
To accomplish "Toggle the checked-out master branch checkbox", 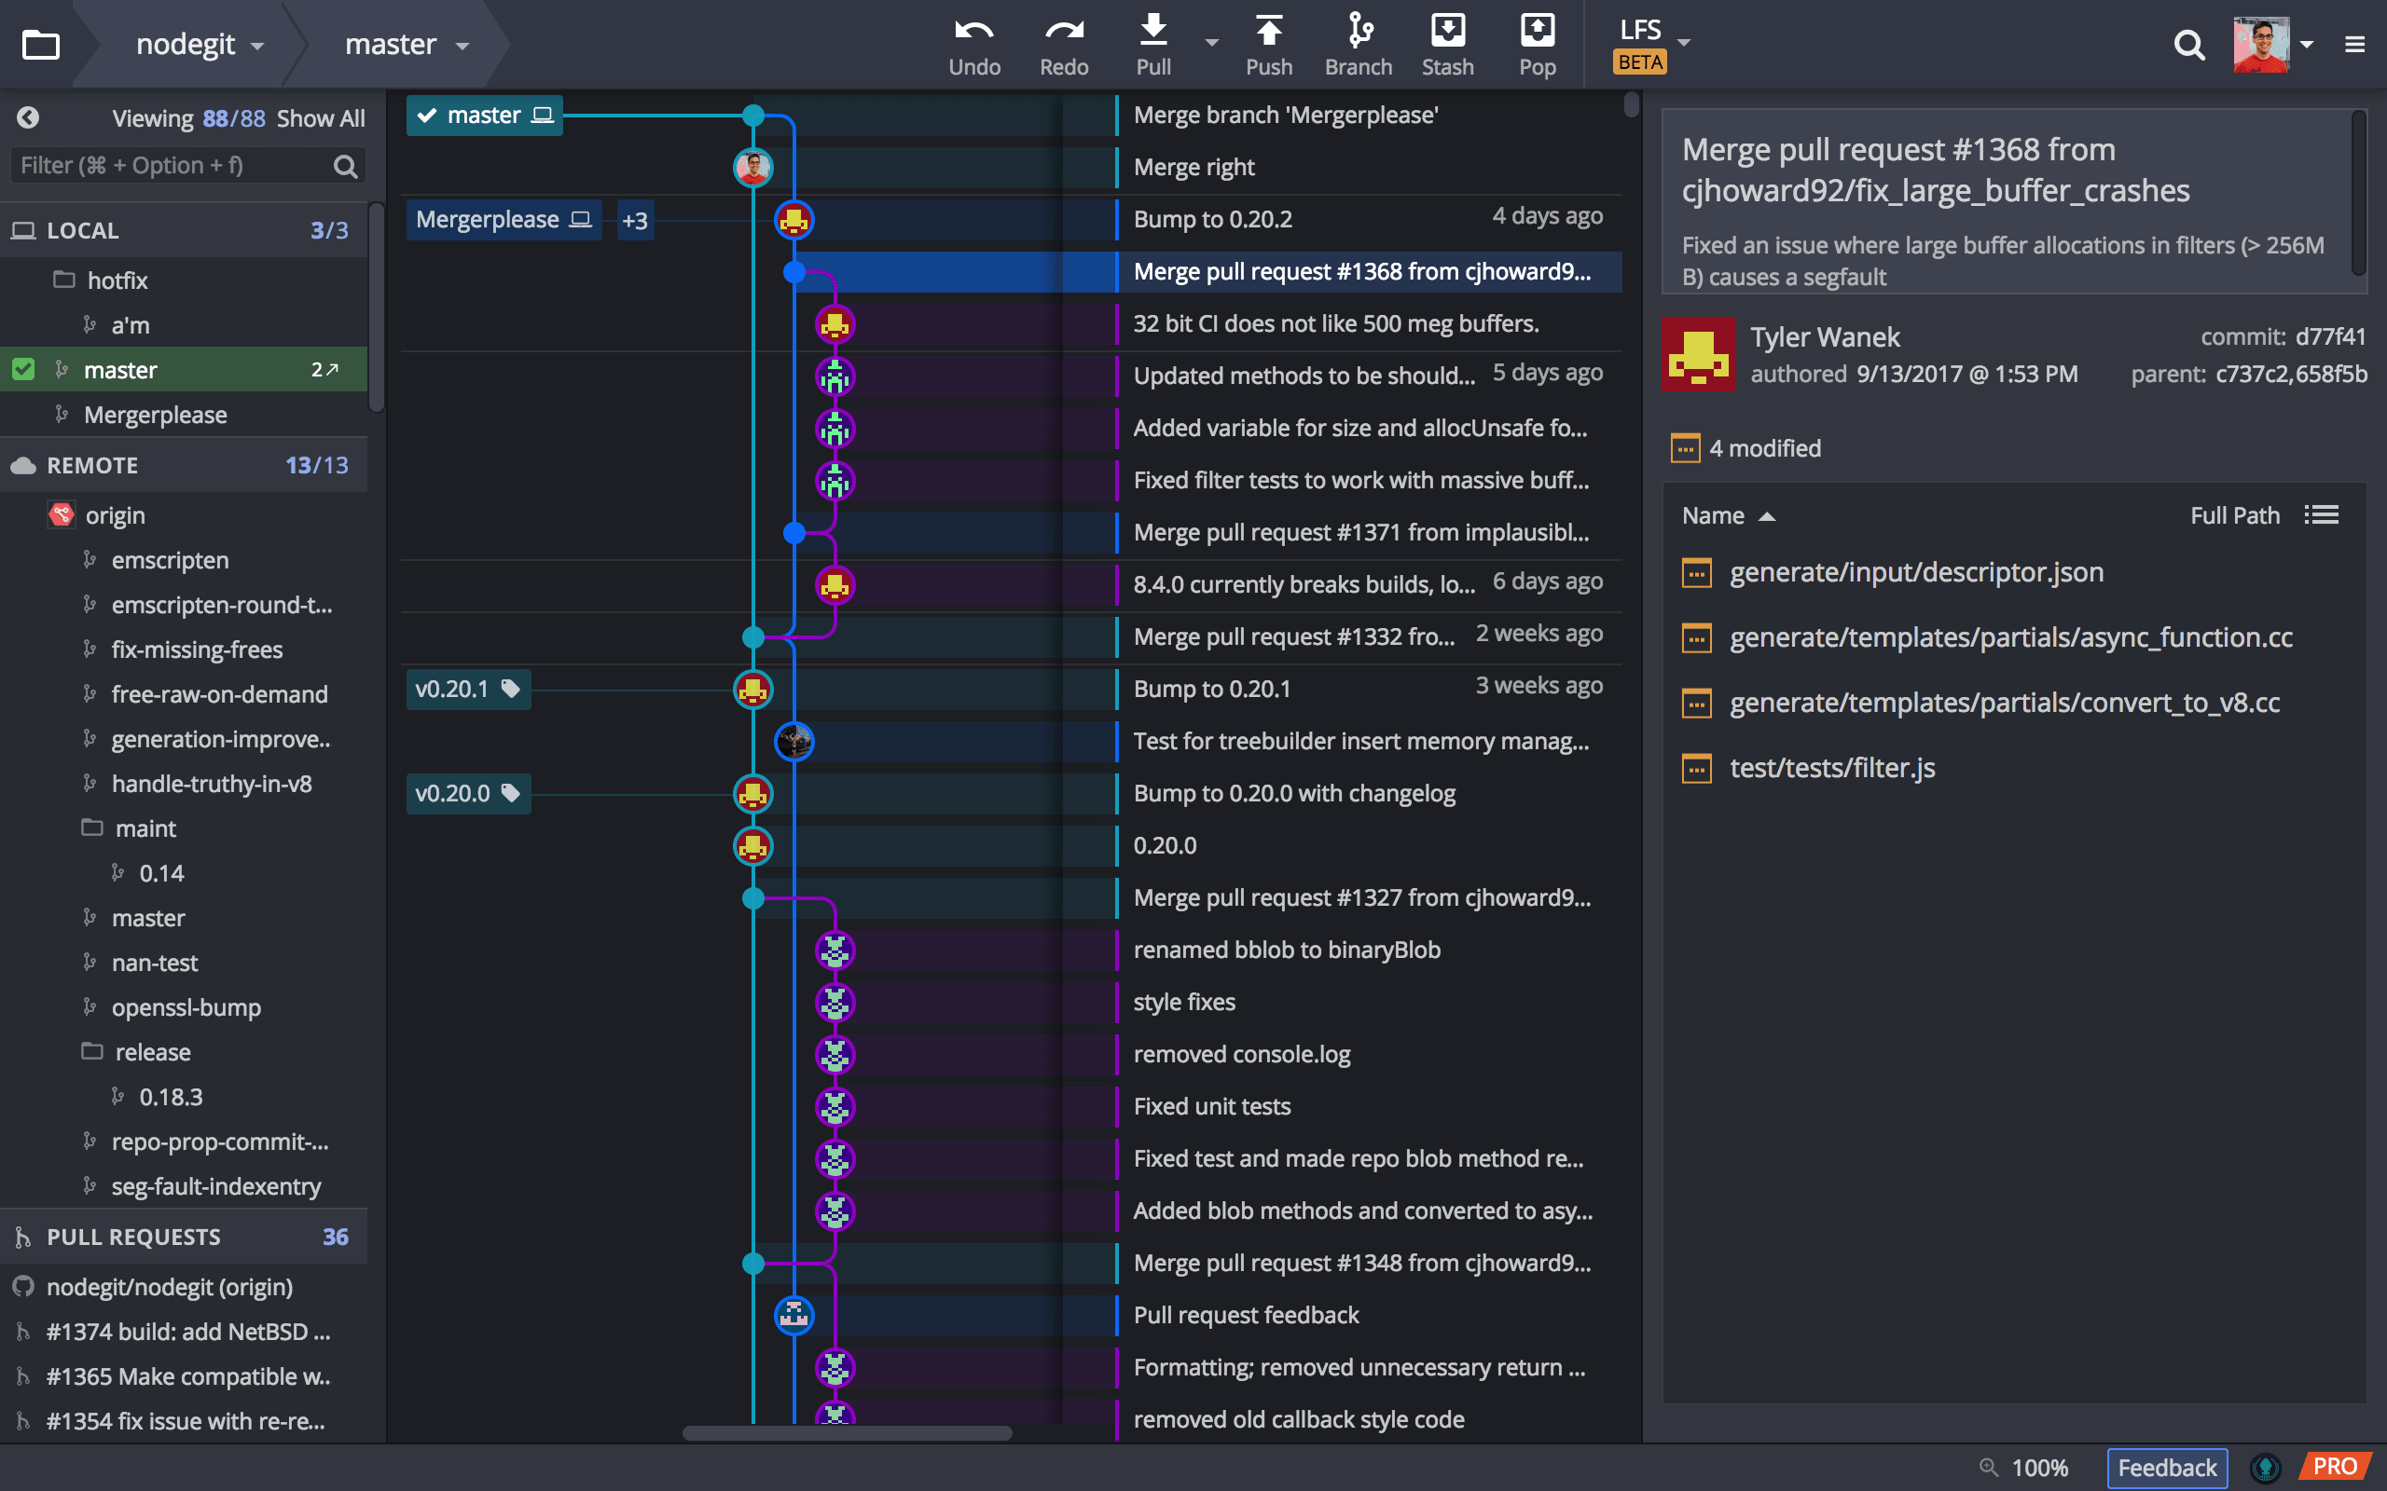I will tap(22, 370).
